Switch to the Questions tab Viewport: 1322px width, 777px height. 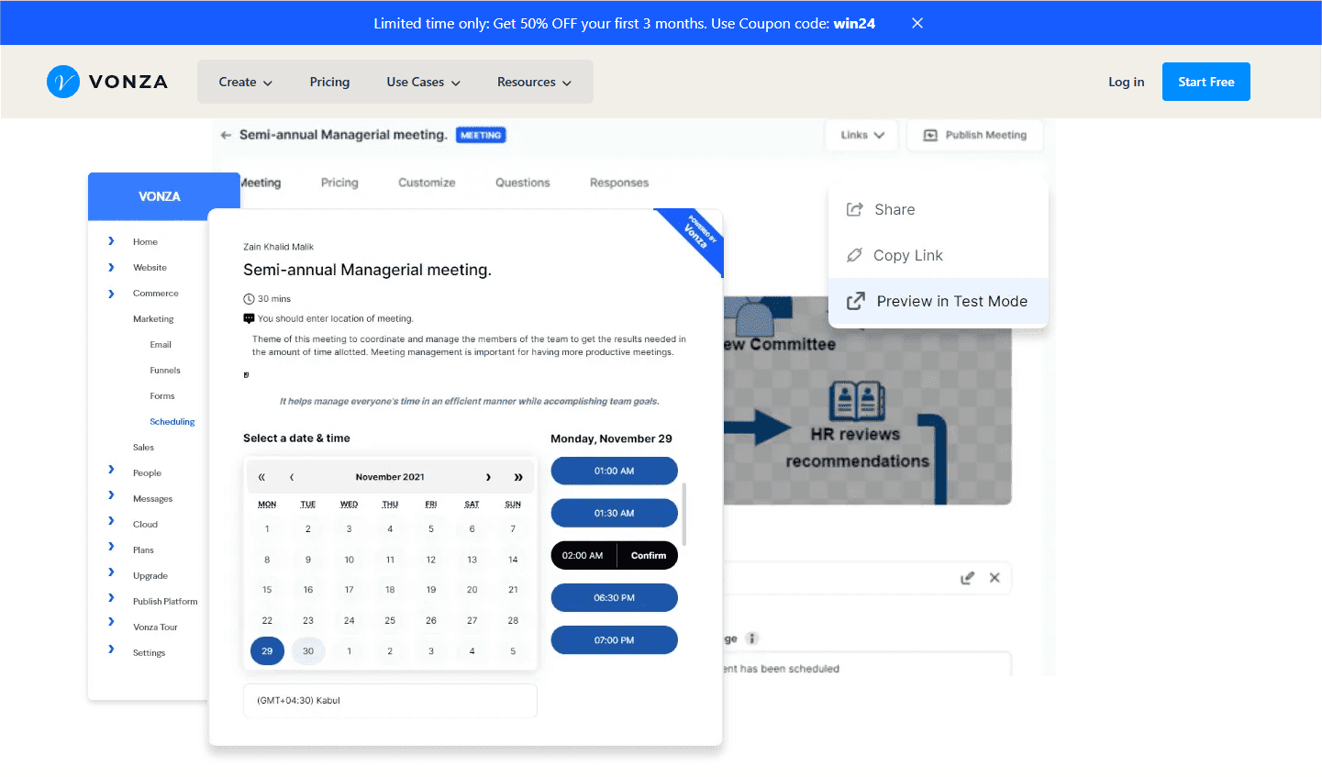click(522, 183)
